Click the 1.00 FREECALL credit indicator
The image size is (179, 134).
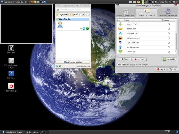point(79,15)
